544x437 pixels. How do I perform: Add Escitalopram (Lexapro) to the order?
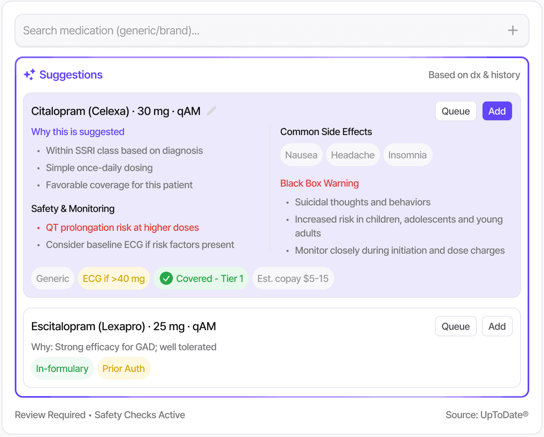coord(497,326)
